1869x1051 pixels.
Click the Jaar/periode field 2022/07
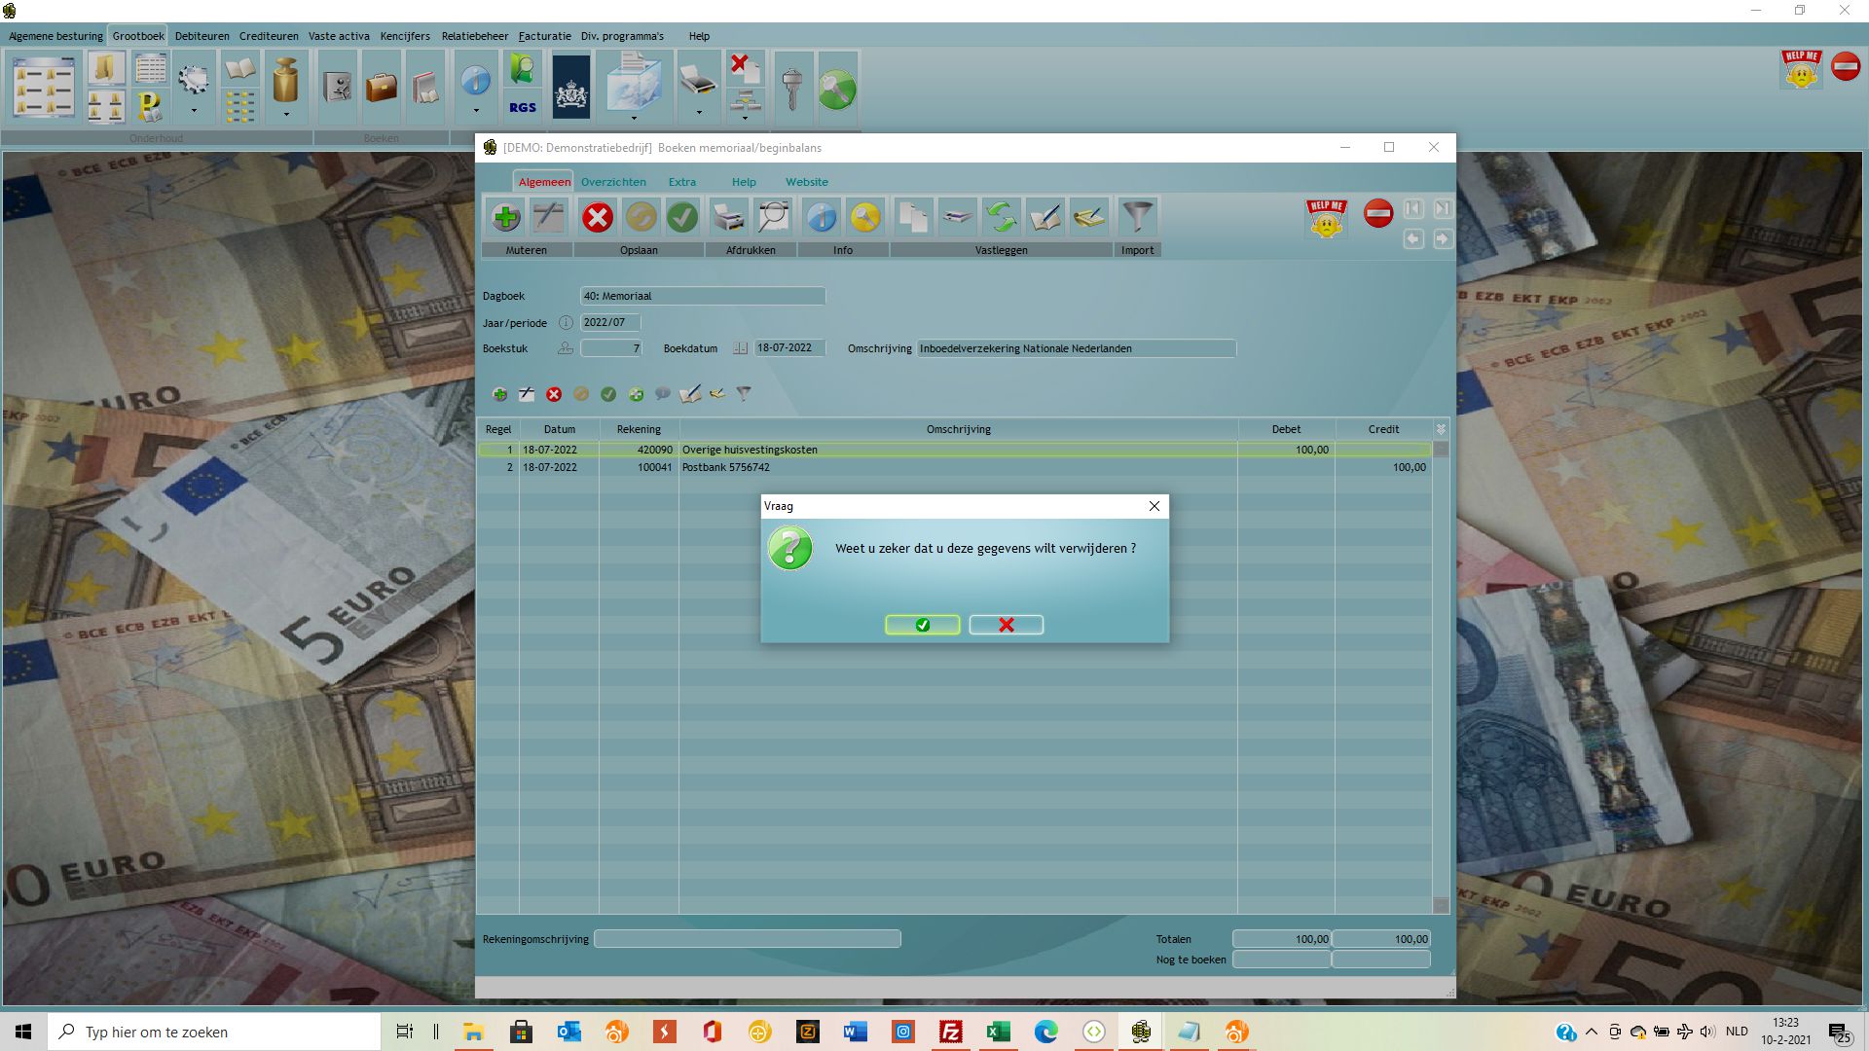(610, 322)
